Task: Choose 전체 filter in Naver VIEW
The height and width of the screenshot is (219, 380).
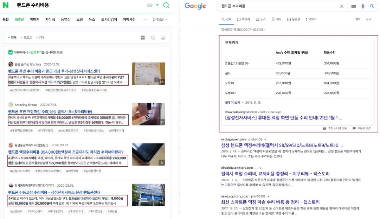Action: (12, 38)
